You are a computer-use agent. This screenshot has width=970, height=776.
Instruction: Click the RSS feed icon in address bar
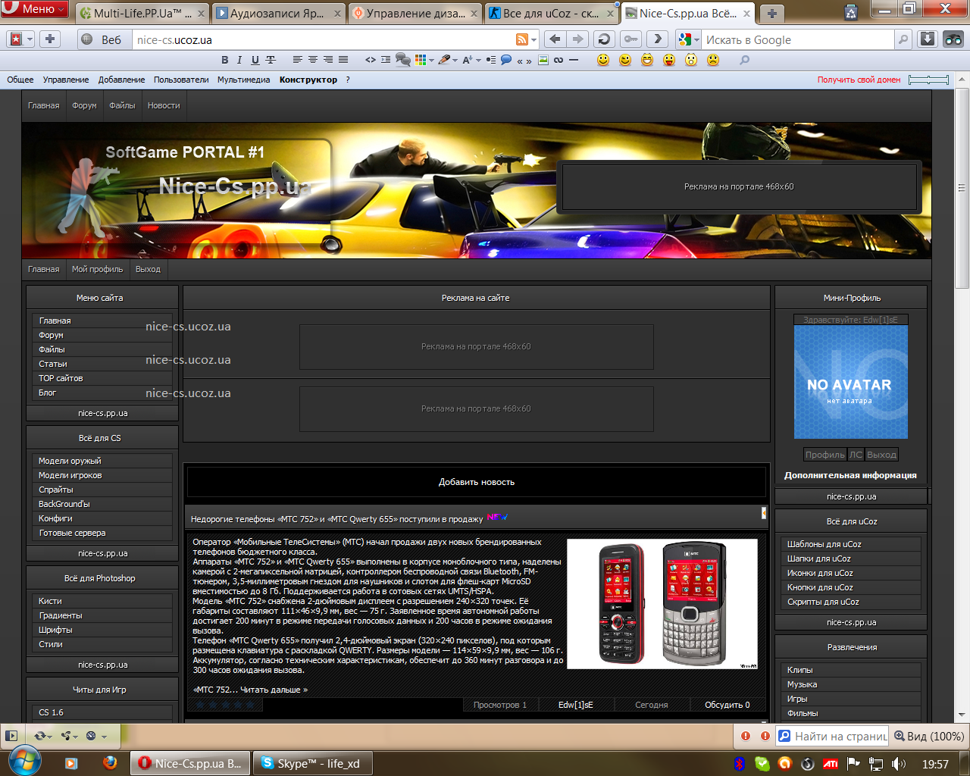(x=522, y=39)
